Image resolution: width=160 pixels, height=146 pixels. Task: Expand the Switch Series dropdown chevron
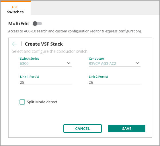click(x=69, y=63)
